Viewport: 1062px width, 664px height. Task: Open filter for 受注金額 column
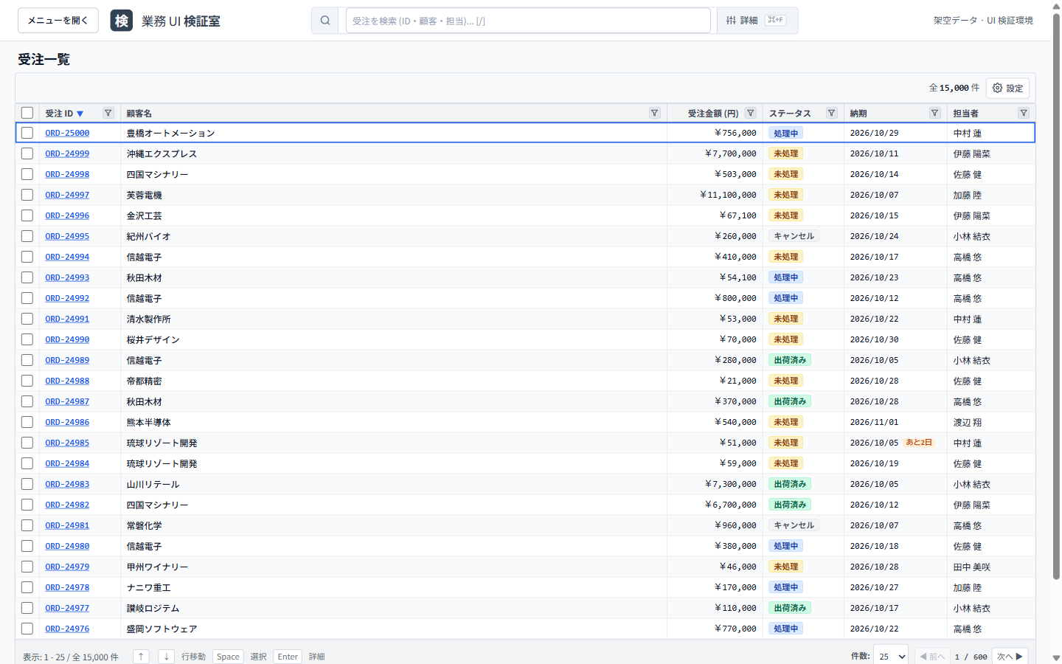tap(751, 113)
